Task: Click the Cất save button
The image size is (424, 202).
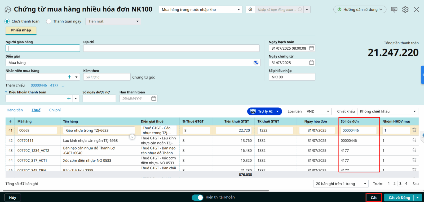Action: 373,198
